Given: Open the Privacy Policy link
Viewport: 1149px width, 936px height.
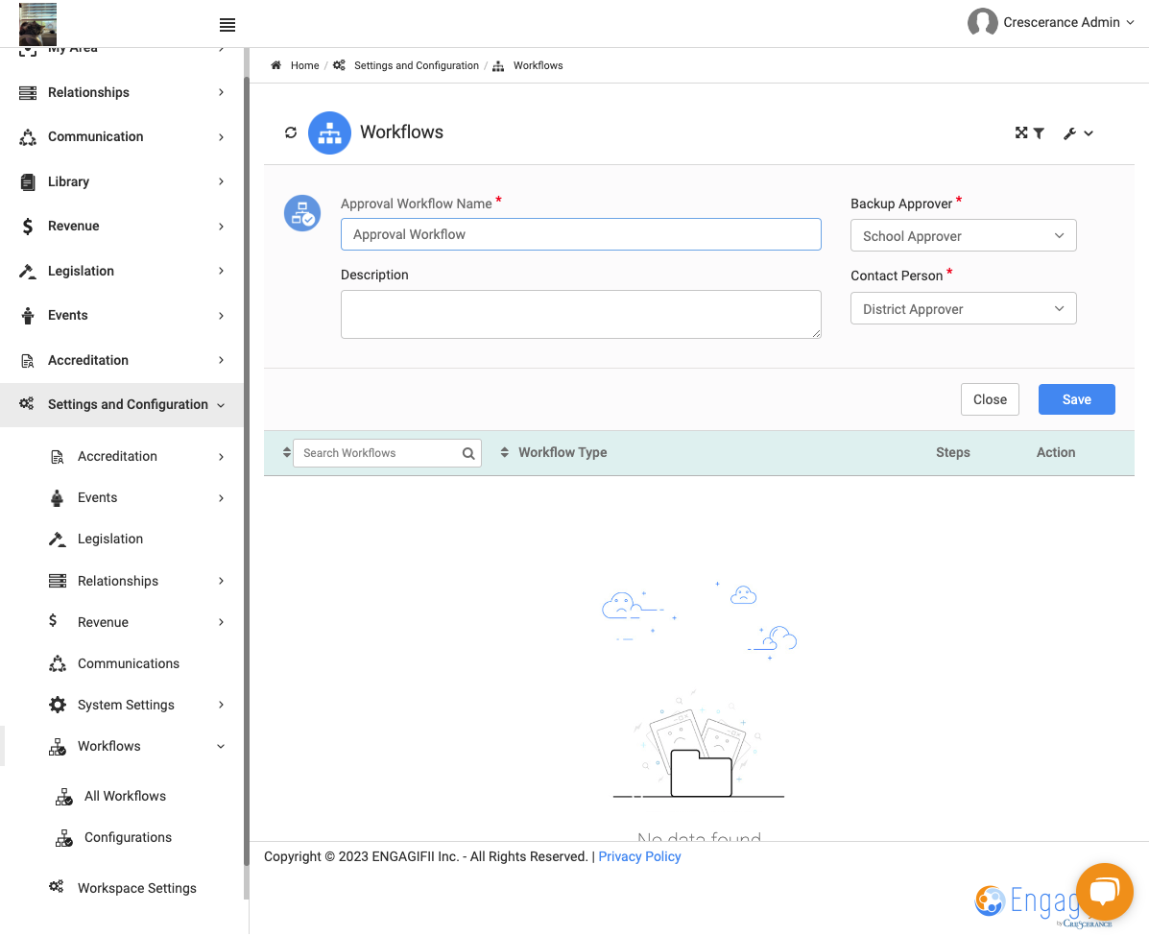Looking at the screenshot, I should (639, 857).
